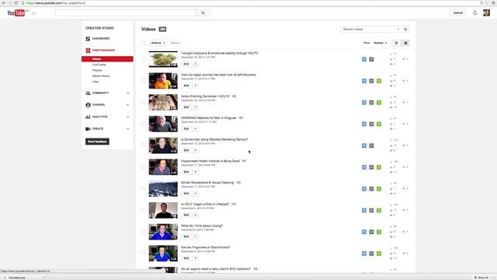The image size is (497, 280).
Task: Click the Video Manager icon in sidebar
Action: click(88, 51)
